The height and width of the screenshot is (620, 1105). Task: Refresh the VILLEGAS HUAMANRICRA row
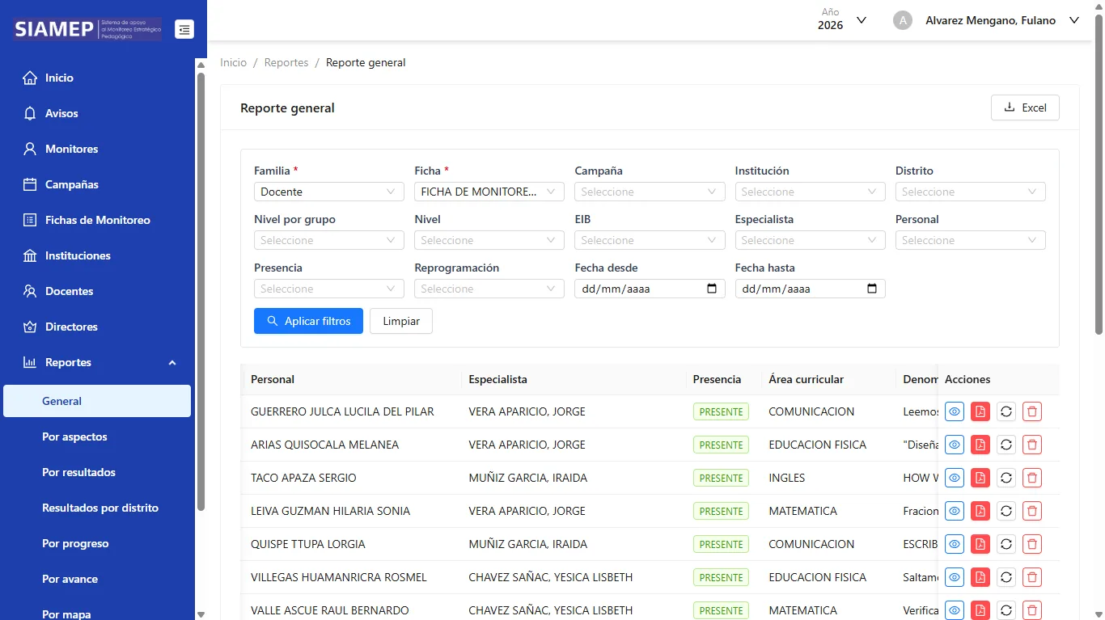click(1006, 577)
